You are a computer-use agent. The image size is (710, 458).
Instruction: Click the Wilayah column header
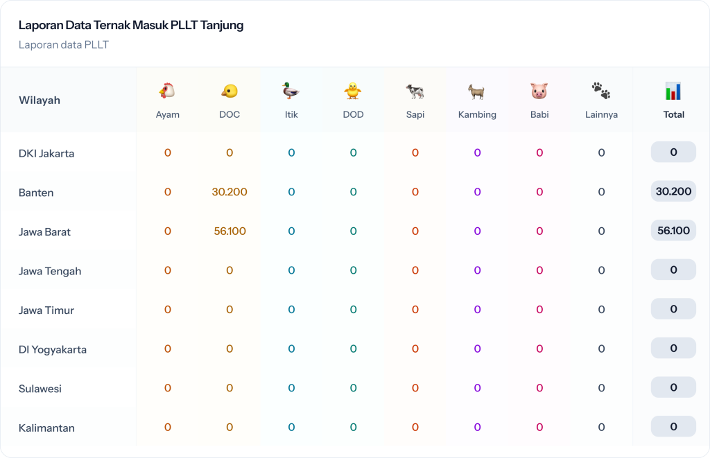pyautogui.click(x=40, y=100)
